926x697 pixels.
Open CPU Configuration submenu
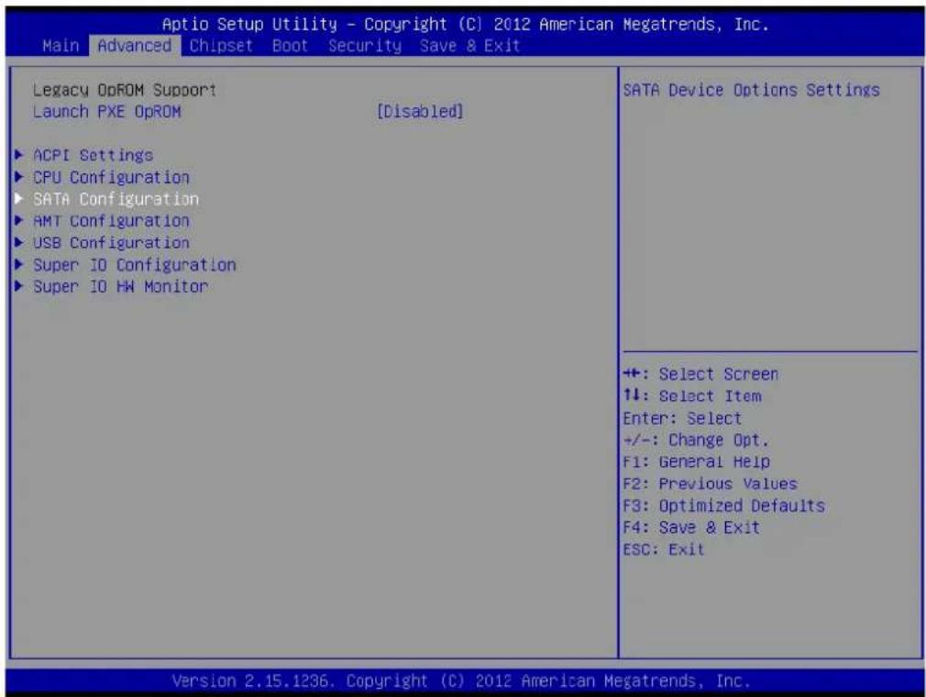pyautogui.click(x=111, y=177)
